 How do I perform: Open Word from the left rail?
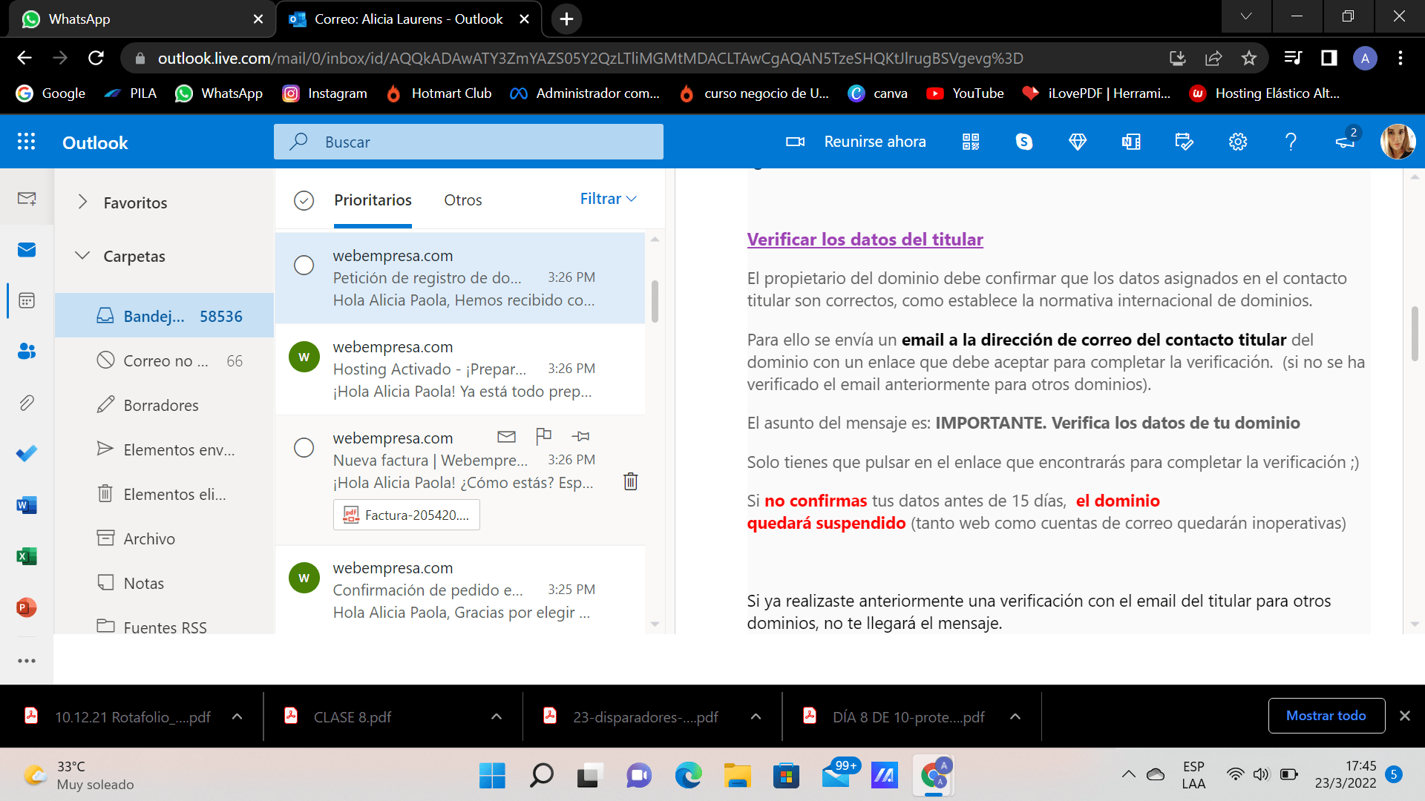coord(27,505)
